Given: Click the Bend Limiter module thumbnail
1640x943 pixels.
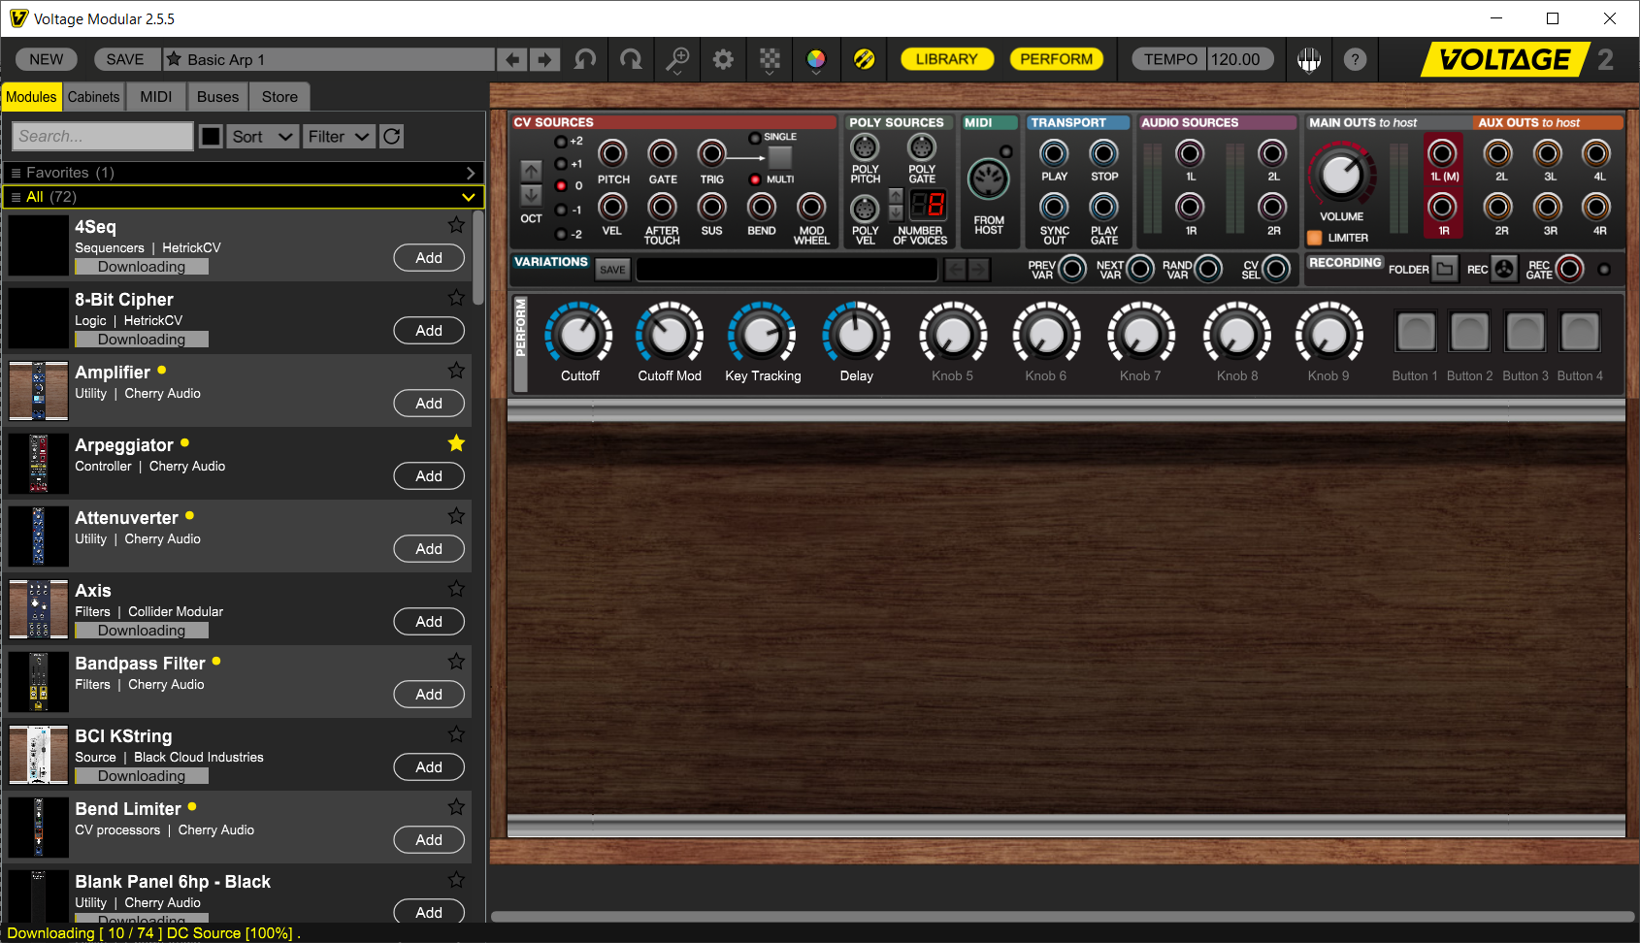Looking at the screenshot, I should [x=39, y=828].
